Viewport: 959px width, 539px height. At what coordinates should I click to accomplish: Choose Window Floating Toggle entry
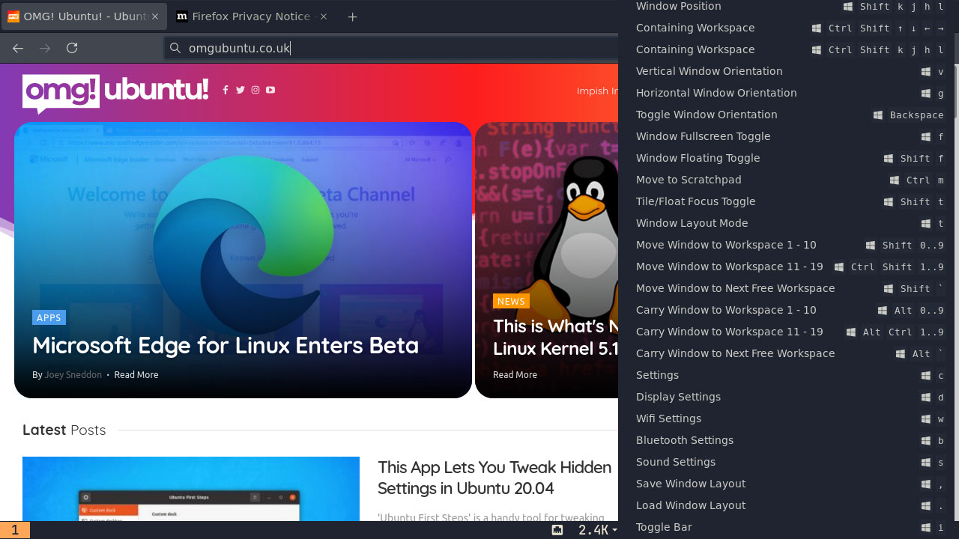pos(788,158)
